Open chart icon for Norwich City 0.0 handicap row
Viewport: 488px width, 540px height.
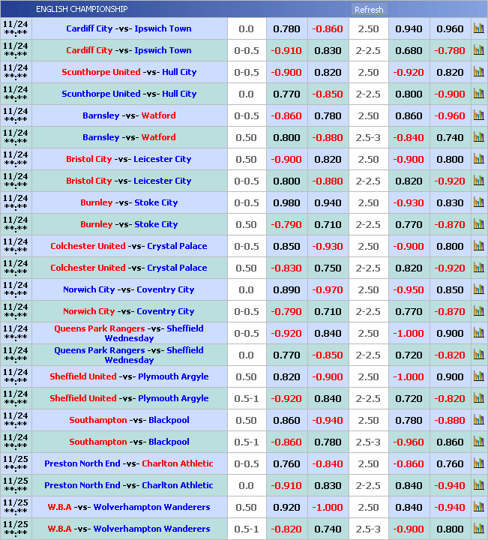(478, 290)
